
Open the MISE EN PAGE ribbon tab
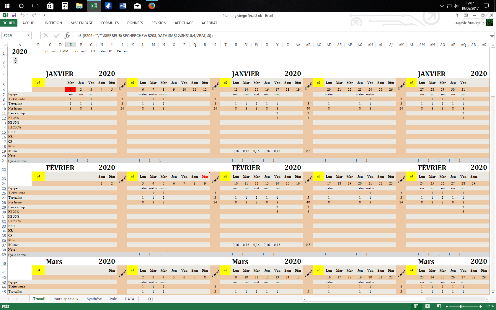[81, 23]
